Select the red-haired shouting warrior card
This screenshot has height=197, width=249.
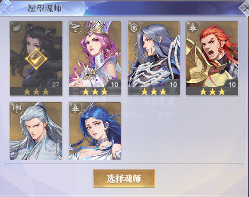point(212,58)
